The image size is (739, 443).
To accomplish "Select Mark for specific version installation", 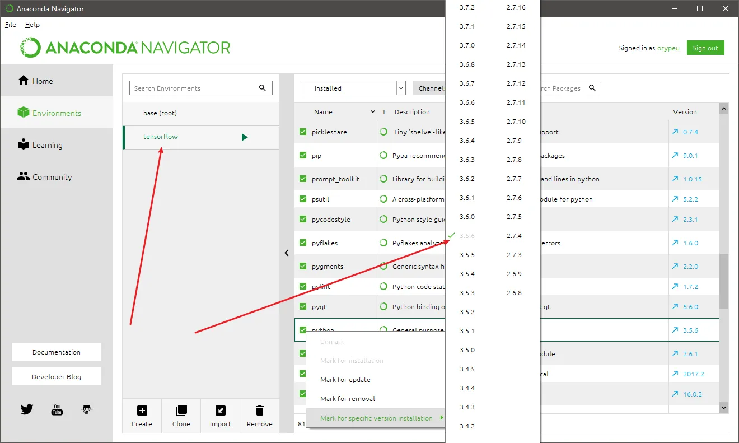I will click(x=376, y=418).
